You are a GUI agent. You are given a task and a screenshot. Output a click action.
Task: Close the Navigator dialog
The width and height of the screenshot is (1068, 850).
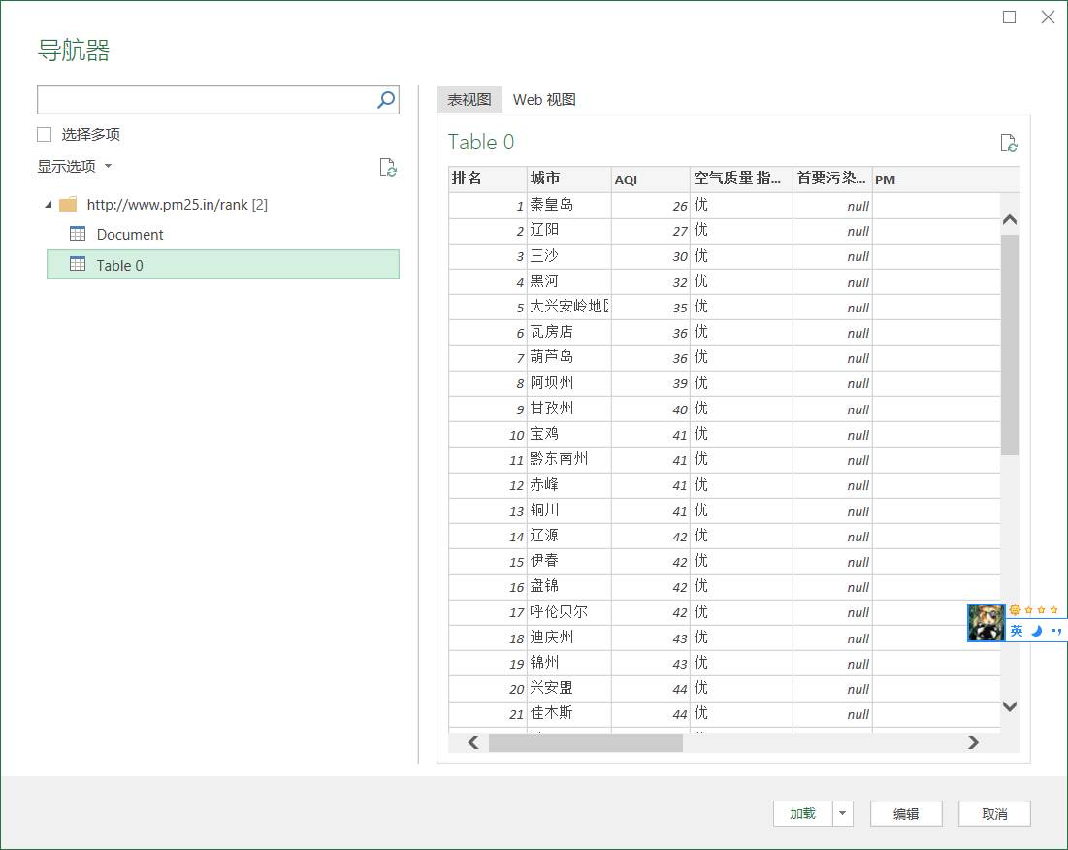[1049, 17]
